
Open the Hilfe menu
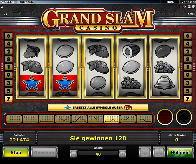[170, 2]
